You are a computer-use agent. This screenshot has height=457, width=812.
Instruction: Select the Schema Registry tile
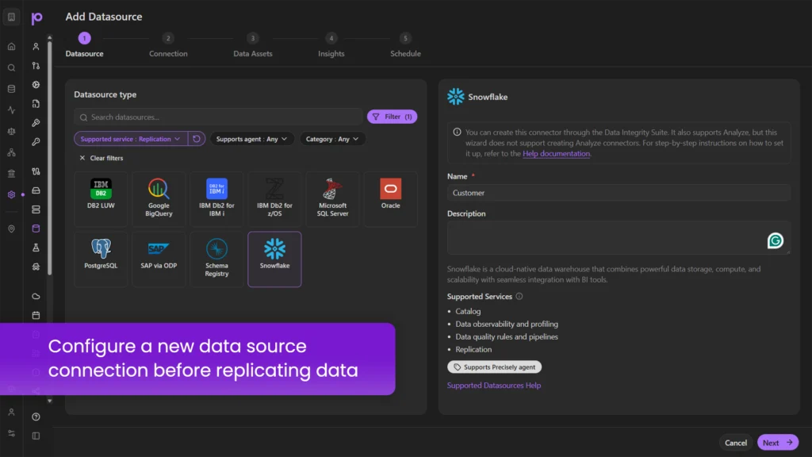[216, 259]
